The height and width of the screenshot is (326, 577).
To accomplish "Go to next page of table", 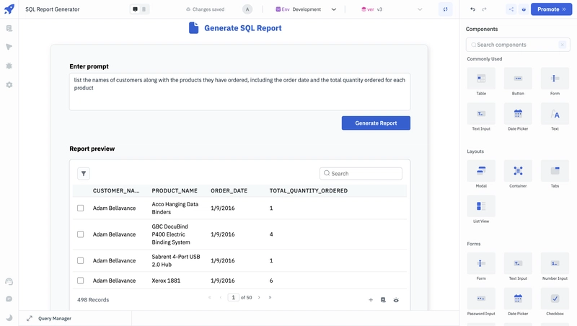I will pos(259,297).
